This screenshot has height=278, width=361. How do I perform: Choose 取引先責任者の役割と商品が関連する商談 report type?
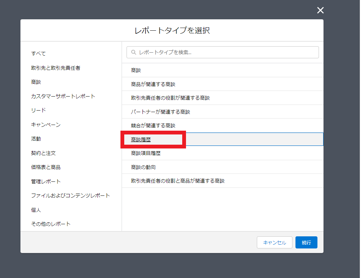(x=223, y=181)
